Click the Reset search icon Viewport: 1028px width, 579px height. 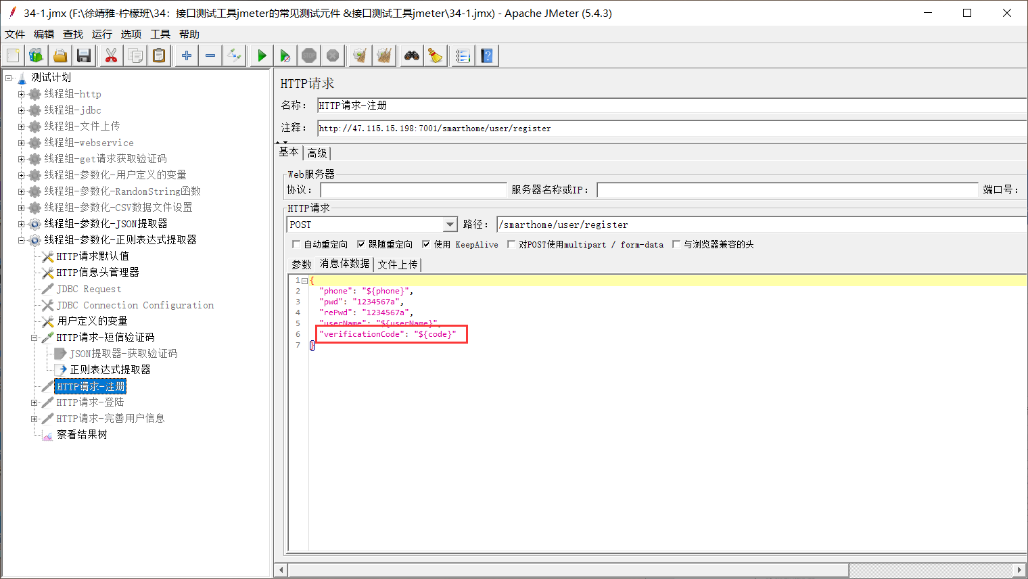(x=436, y=55)
